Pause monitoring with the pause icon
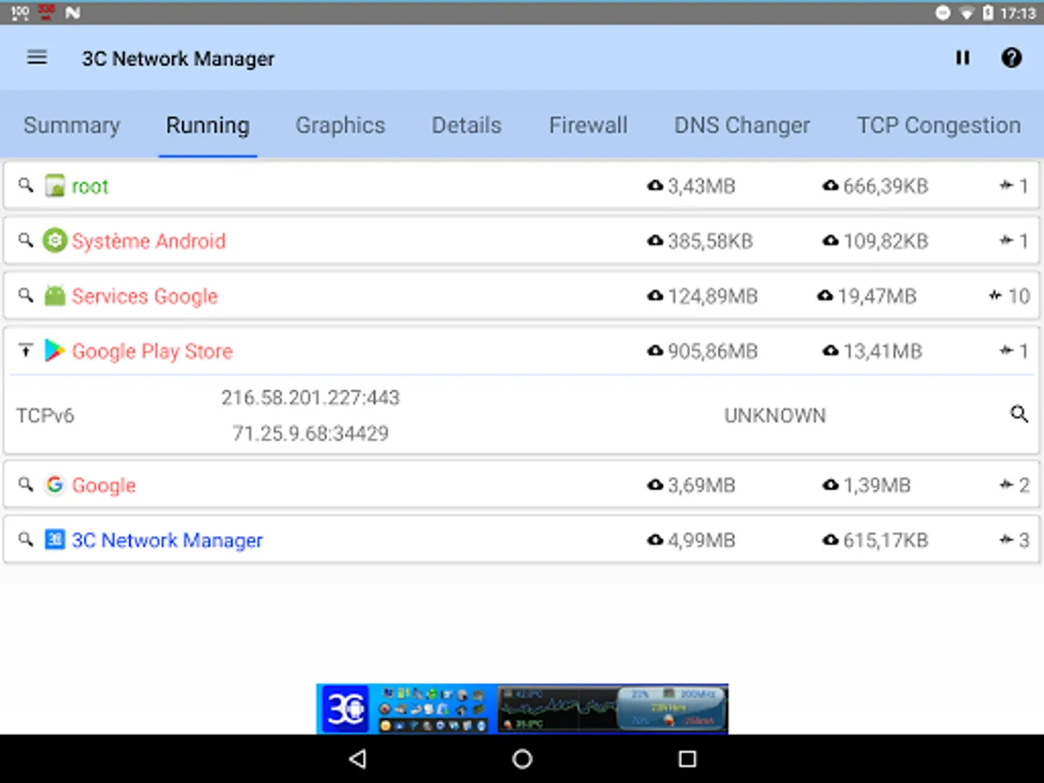The height and width of the screenshot is (783, 1044). 962,58
